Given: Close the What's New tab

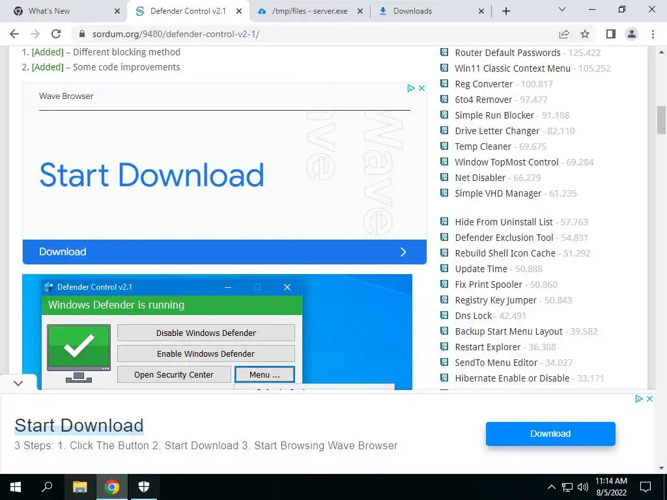Looking at the screenshot, I should pos(117,11).
